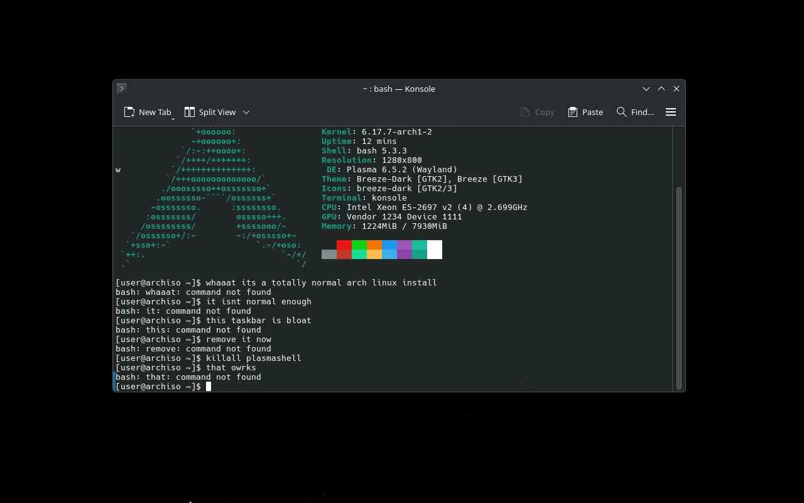Click the "Icons: breeze-dark" line
Screen dimensions: 804x503
click(x=389, y=189)
